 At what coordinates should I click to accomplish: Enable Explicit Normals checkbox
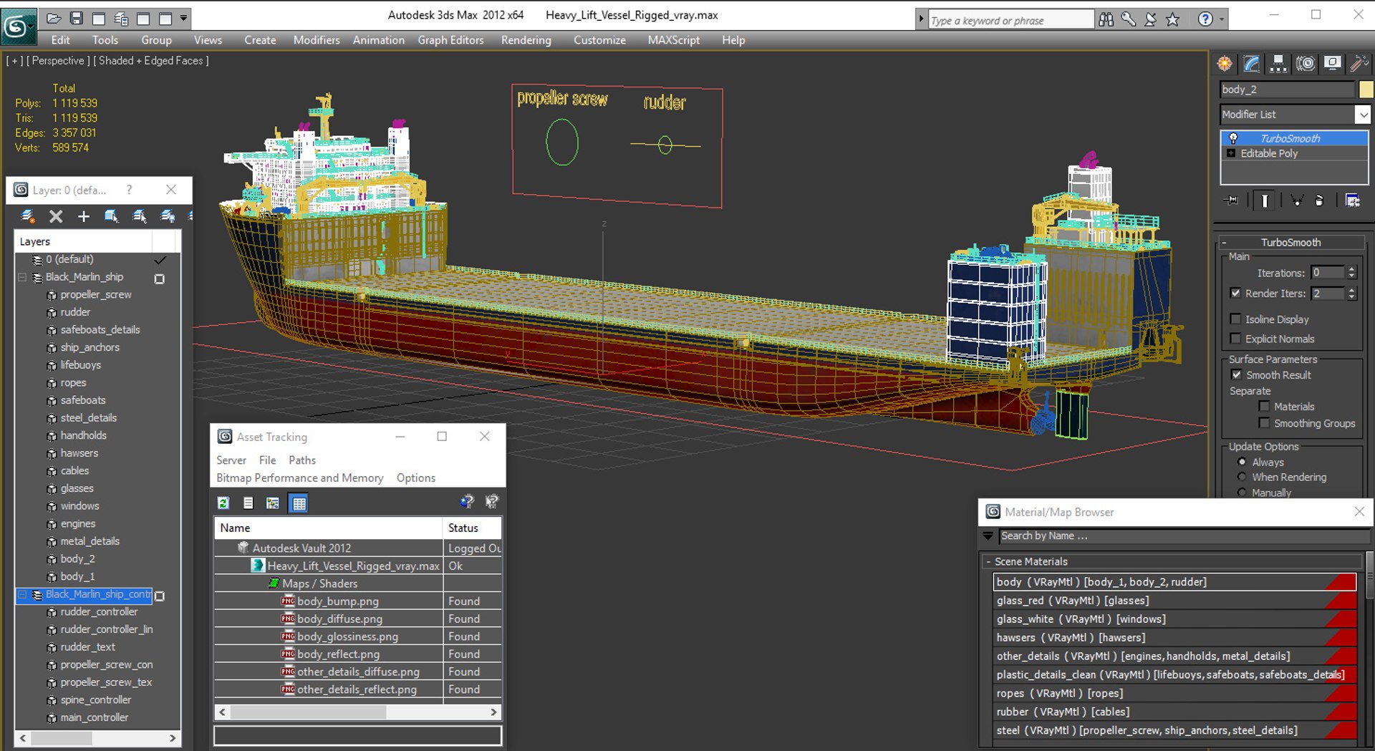pyautogui.click(x=1235, y=338)
